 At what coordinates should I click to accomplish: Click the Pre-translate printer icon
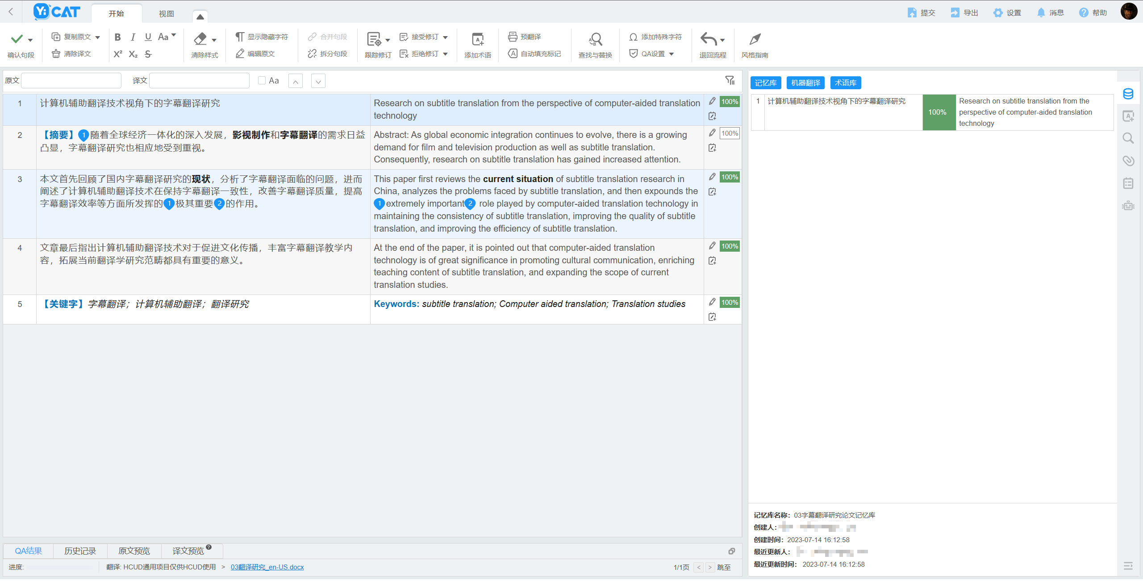[x=513, y=37]
